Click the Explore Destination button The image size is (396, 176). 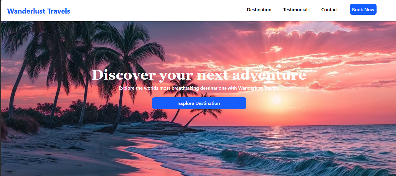point(199,103)
